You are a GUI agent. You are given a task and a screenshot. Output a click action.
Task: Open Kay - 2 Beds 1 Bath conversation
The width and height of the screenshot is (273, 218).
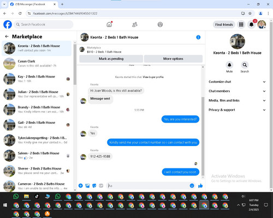[x=37, y=79]
